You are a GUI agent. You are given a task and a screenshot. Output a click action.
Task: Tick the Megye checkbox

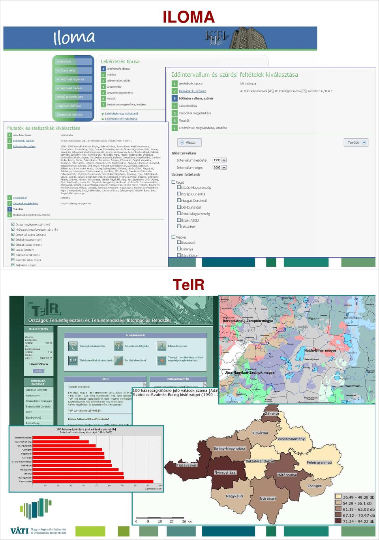tap(173, 237)
